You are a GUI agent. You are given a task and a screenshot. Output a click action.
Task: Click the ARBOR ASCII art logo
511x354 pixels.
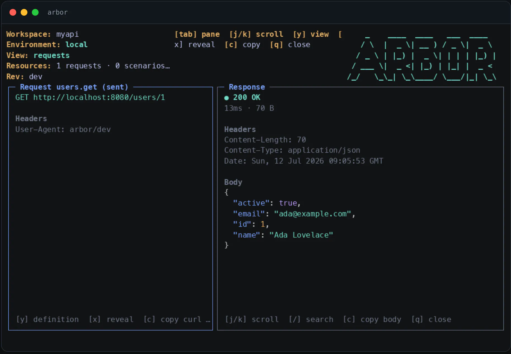pyautogui.click(x=422, y=58)
